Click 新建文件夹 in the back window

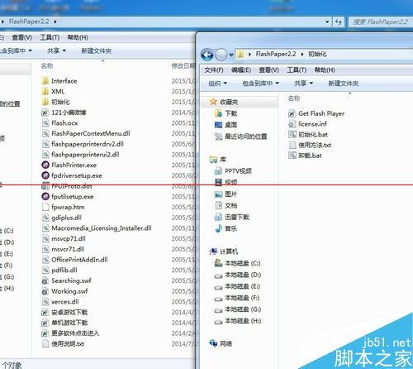[97, 50]
